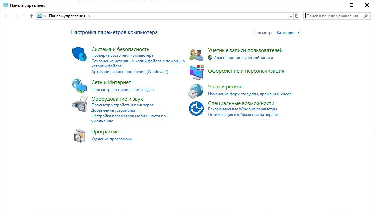This screenshot has width=375, height=211.
Task: Click the Appearance and Personalization monitor icon
Action: (197, 72)
